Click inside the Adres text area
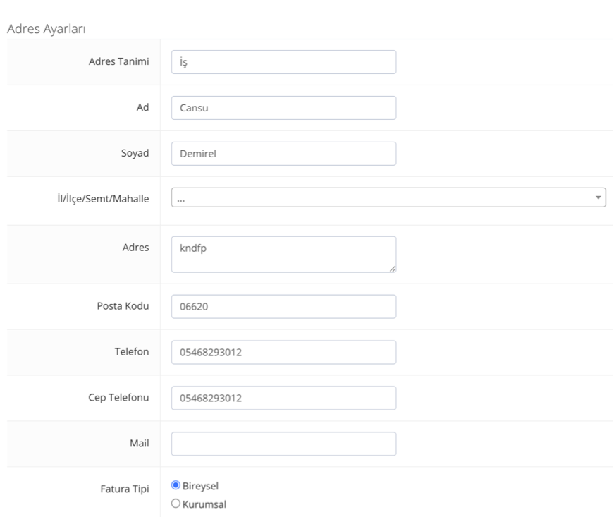 (x=282, y=254)
